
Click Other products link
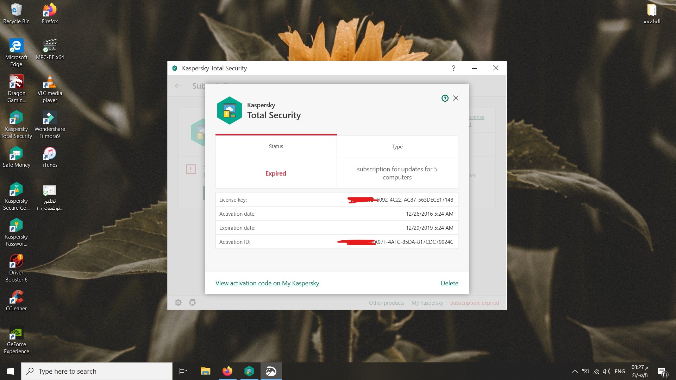pyautogui.click(x=387, y=303)
